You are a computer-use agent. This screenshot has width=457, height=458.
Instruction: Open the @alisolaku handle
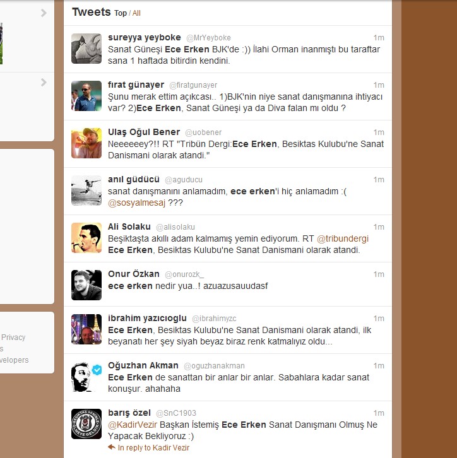tap(175, 227)
